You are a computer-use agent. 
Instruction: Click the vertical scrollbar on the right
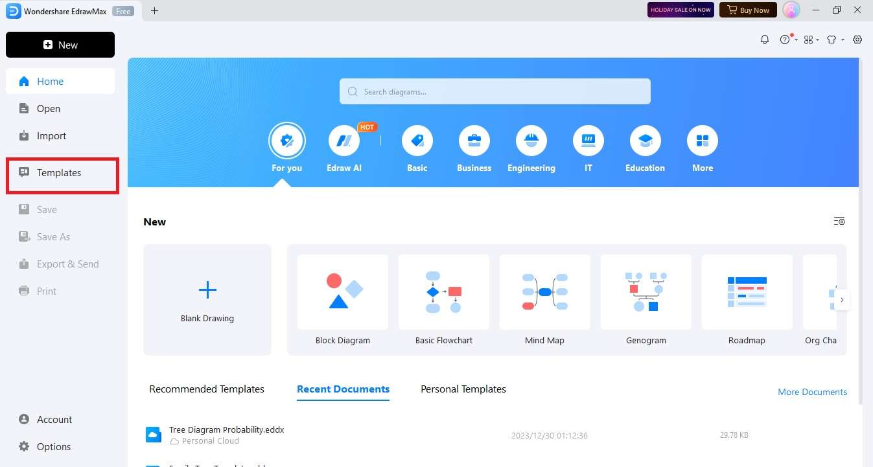point(861,233)
